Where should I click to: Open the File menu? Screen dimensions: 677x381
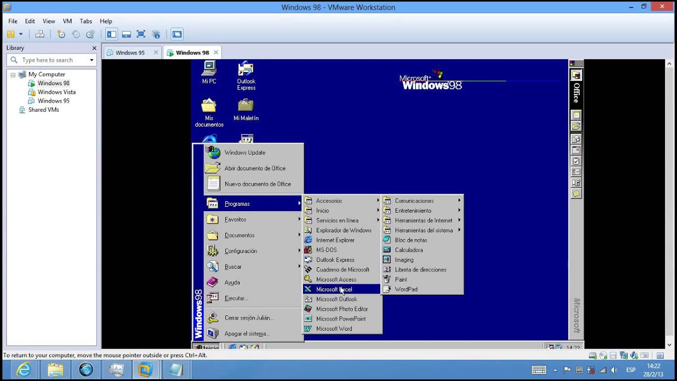click(x=13, y=21)
